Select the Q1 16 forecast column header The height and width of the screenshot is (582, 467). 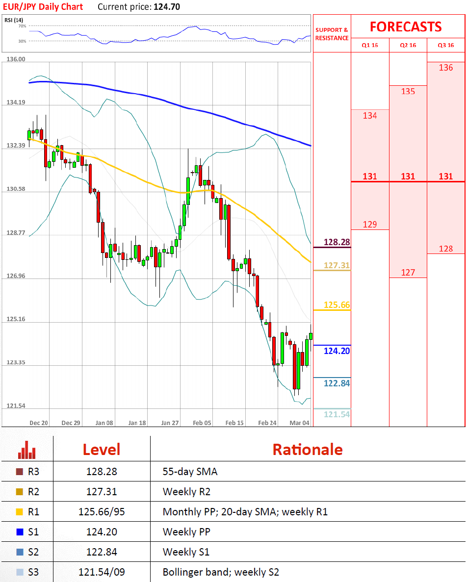[x=369, y=45]
